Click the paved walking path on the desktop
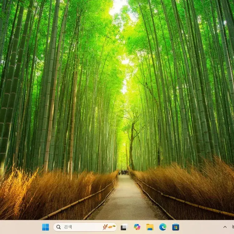The width and height of the screenshot is (234, 234). [x=126, y=203]
